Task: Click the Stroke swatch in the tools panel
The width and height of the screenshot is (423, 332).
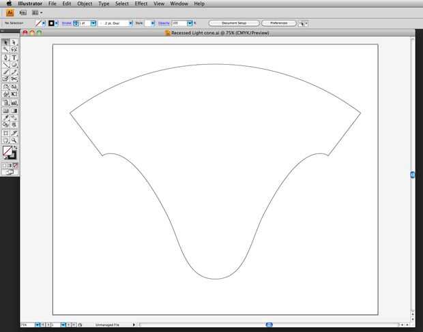Action: point(14,156)
